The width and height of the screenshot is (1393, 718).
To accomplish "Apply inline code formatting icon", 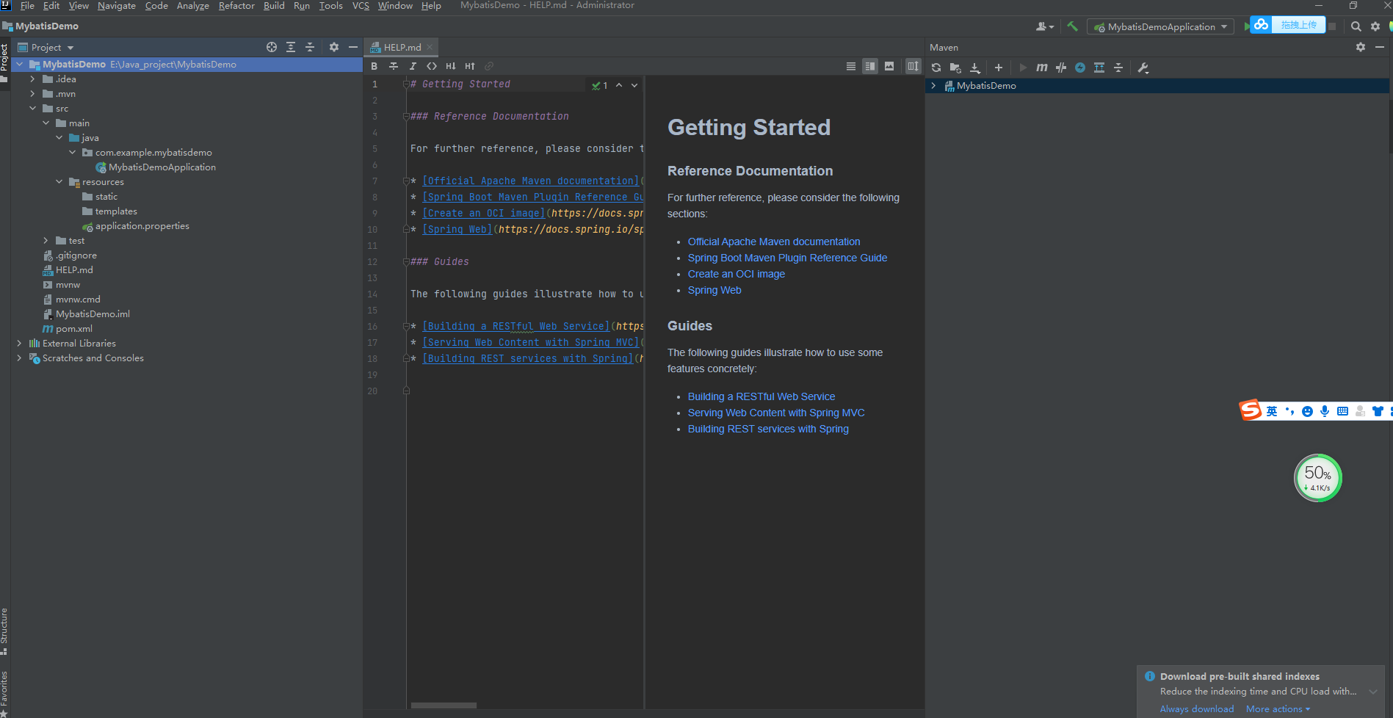I will [x=432, y=66].
